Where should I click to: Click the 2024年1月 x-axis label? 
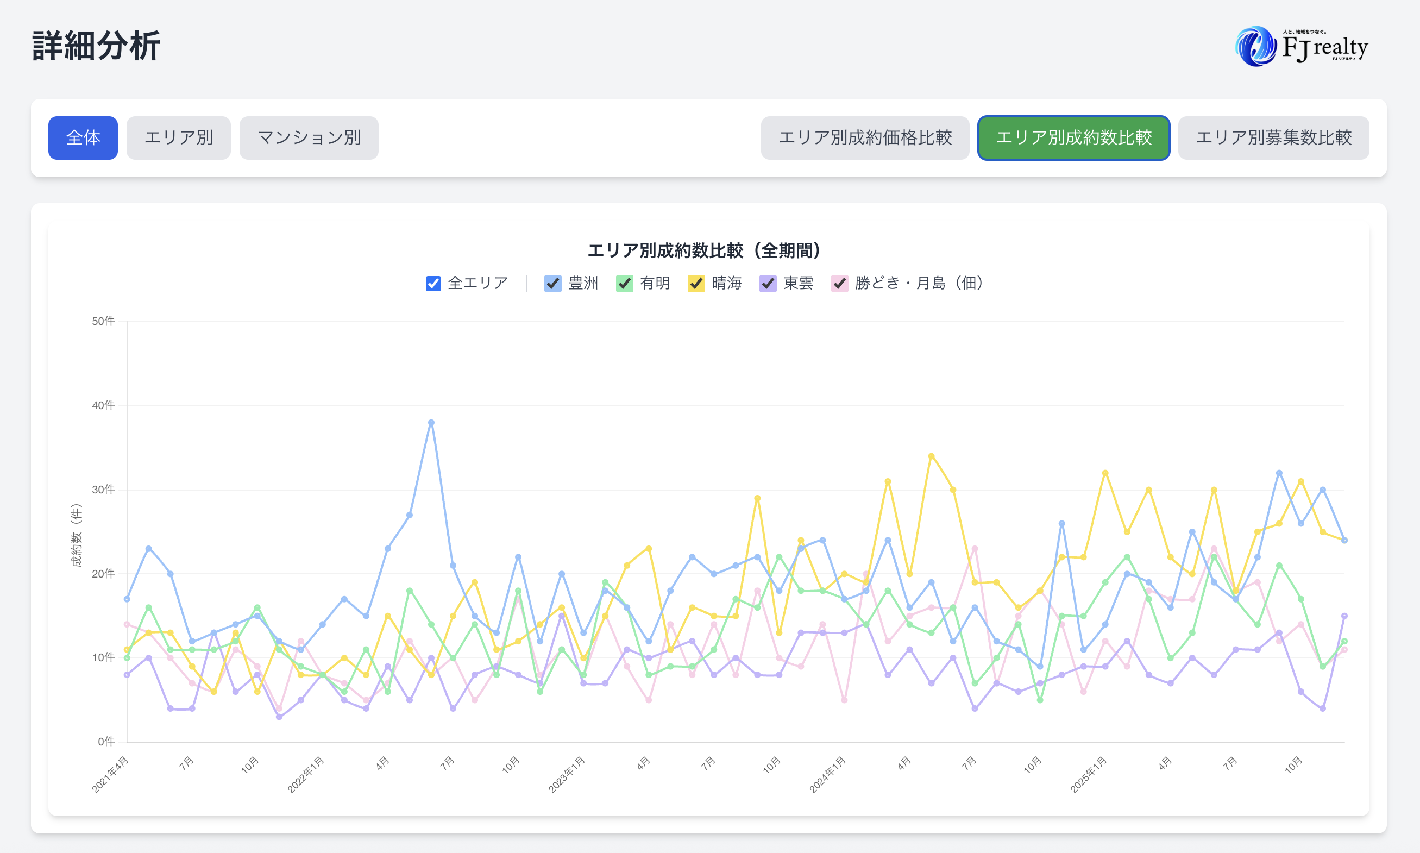tap(828, 775)
